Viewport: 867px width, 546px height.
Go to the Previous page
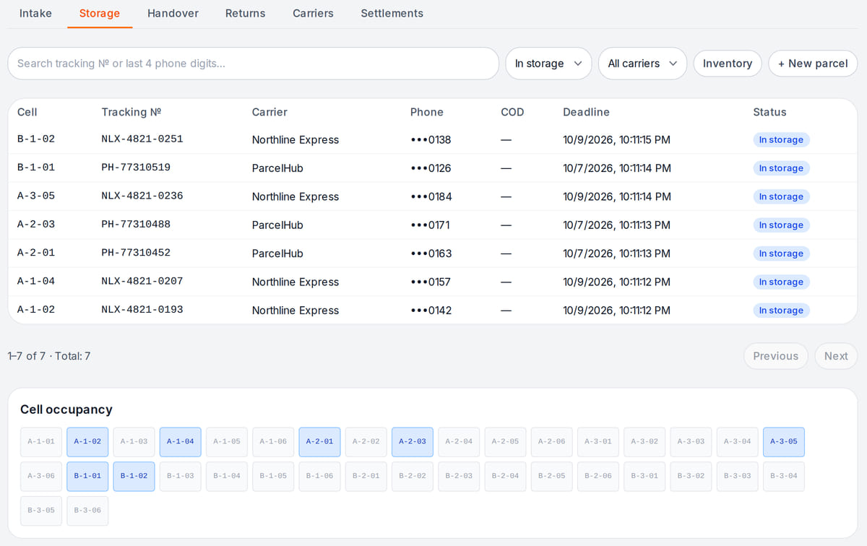click(x=776, y=356)
